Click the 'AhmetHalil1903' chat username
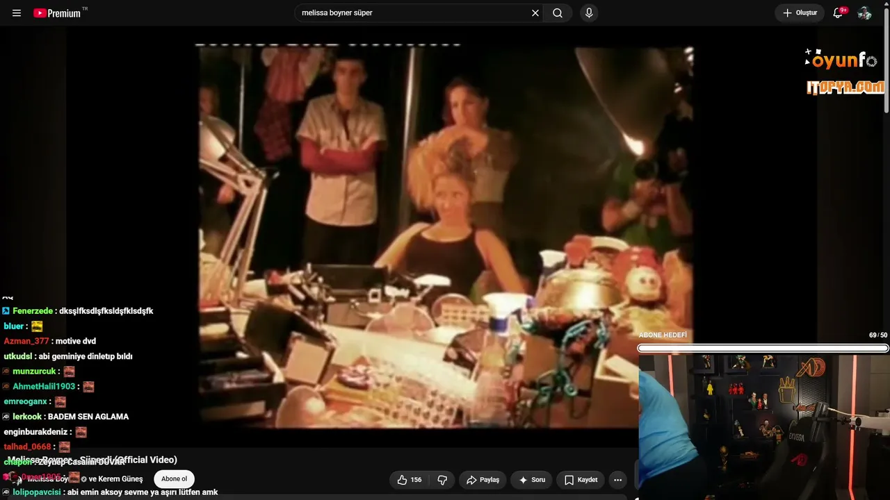This screenshot has width=890, height=500. 44,387
